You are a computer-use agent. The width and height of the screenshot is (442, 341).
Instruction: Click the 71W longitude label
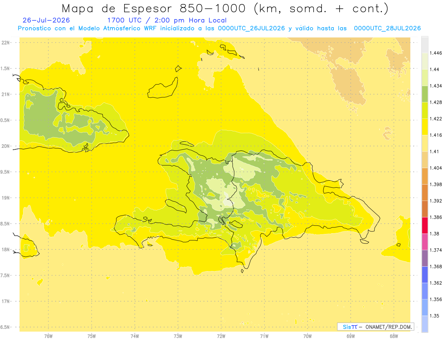264,336
